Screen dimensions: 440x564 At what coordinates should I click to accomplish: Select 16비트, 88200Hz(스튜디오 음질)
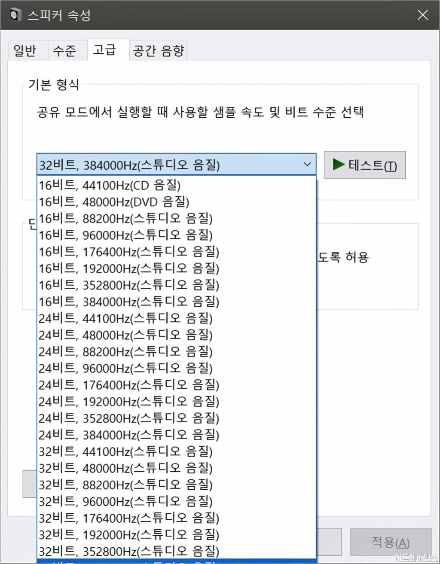click(x=177, y=219)
